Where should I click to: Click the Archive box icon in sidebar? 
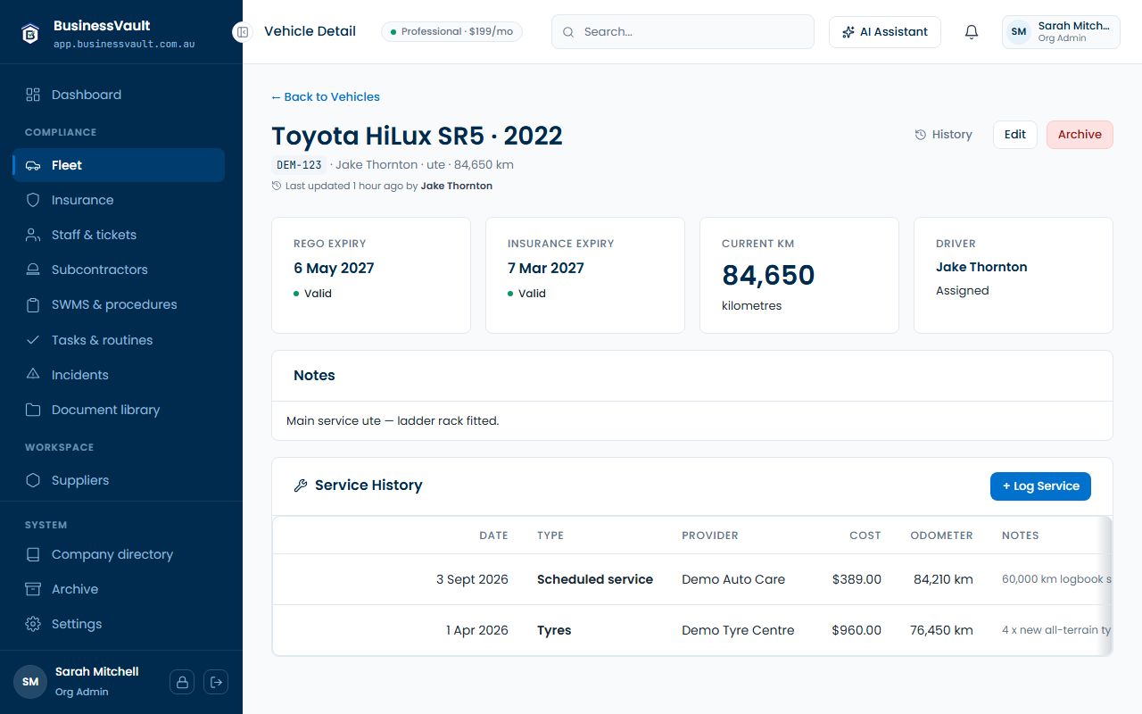pyautogui.click(x=33, y=589)
